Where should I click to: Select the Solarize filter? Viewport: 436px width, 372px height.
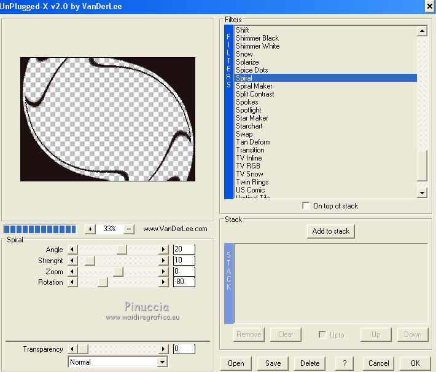pos(247,62)
